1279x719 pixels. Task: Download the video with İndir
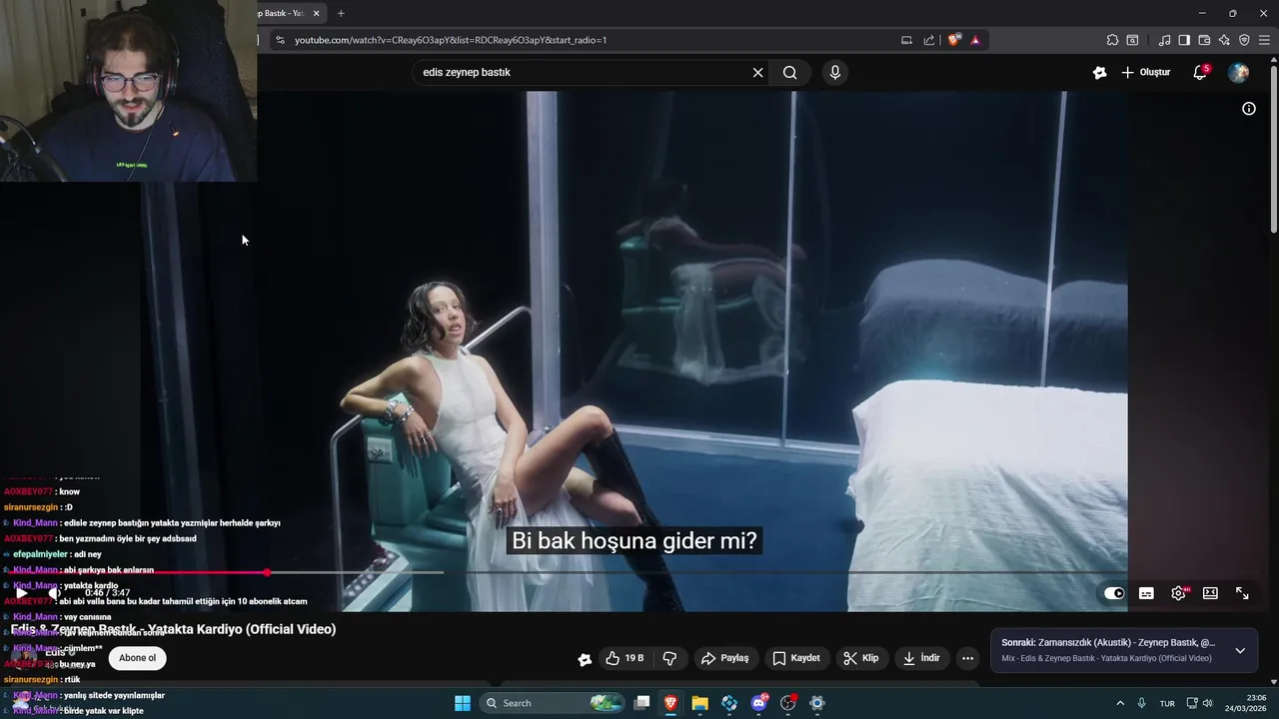click(x=921, y=658)
